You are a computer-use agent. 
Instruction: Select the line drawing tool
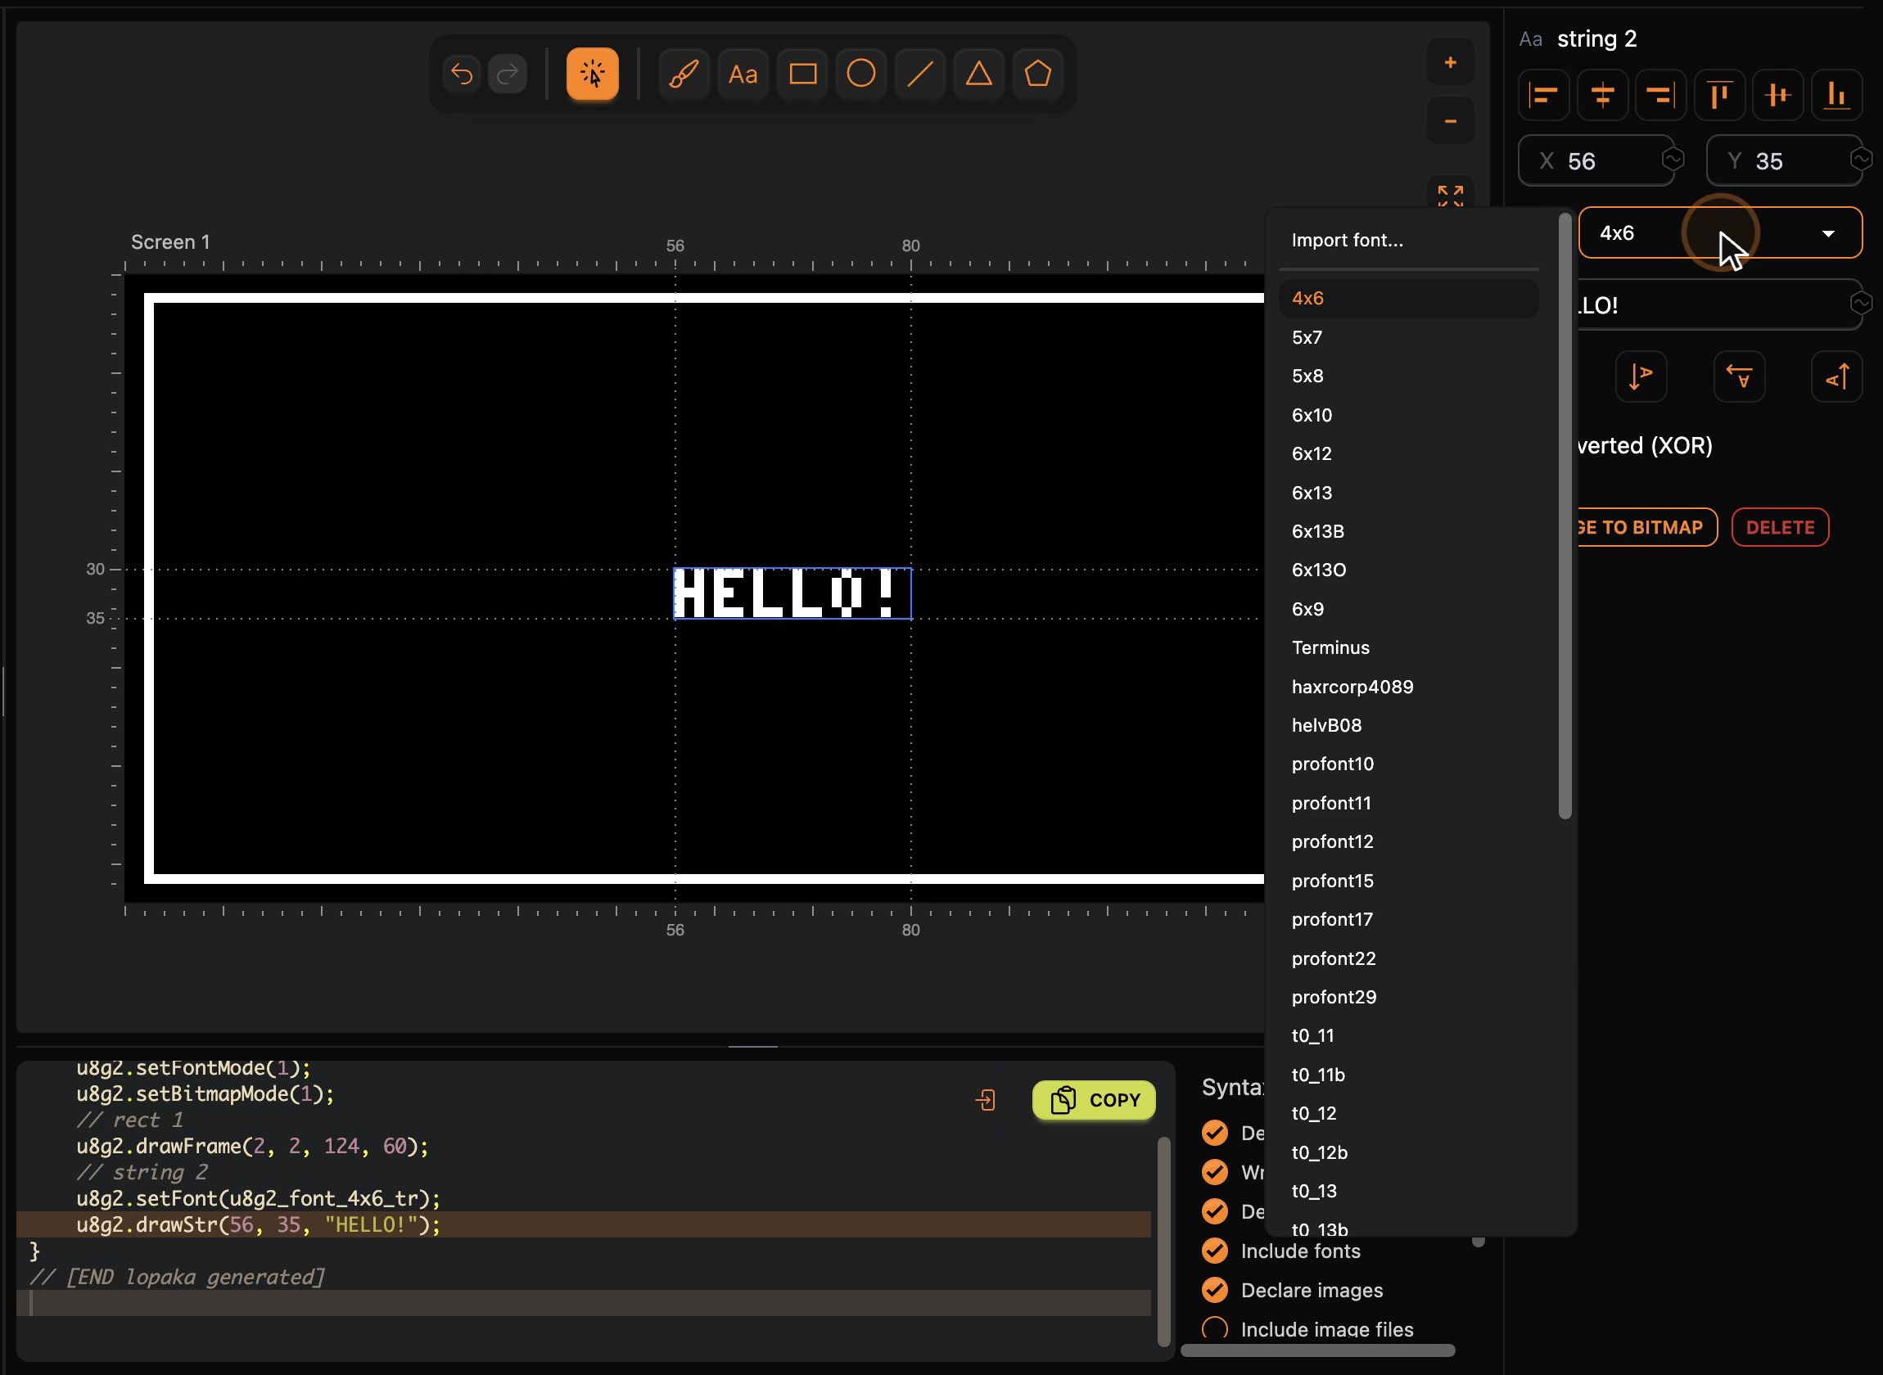click(920, 74)
